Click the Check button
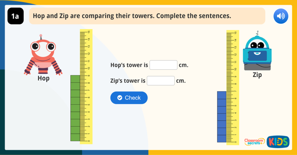 click(129, 98)
